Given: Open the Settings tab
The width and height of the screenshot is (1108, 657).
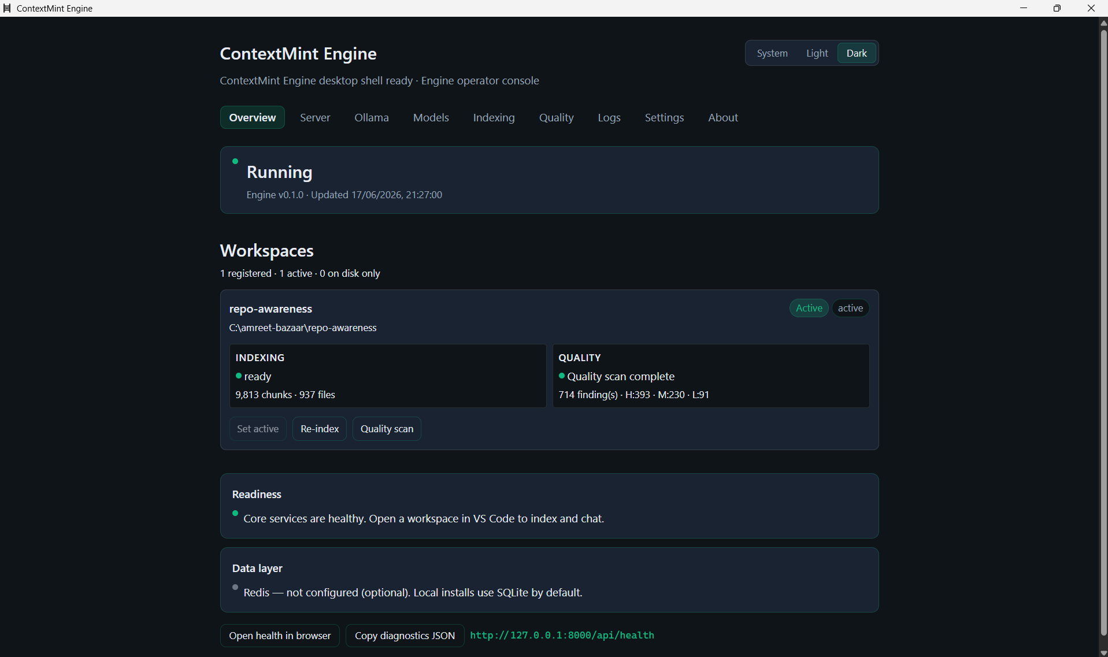Looking at the screenshot, I should point(664,117).
